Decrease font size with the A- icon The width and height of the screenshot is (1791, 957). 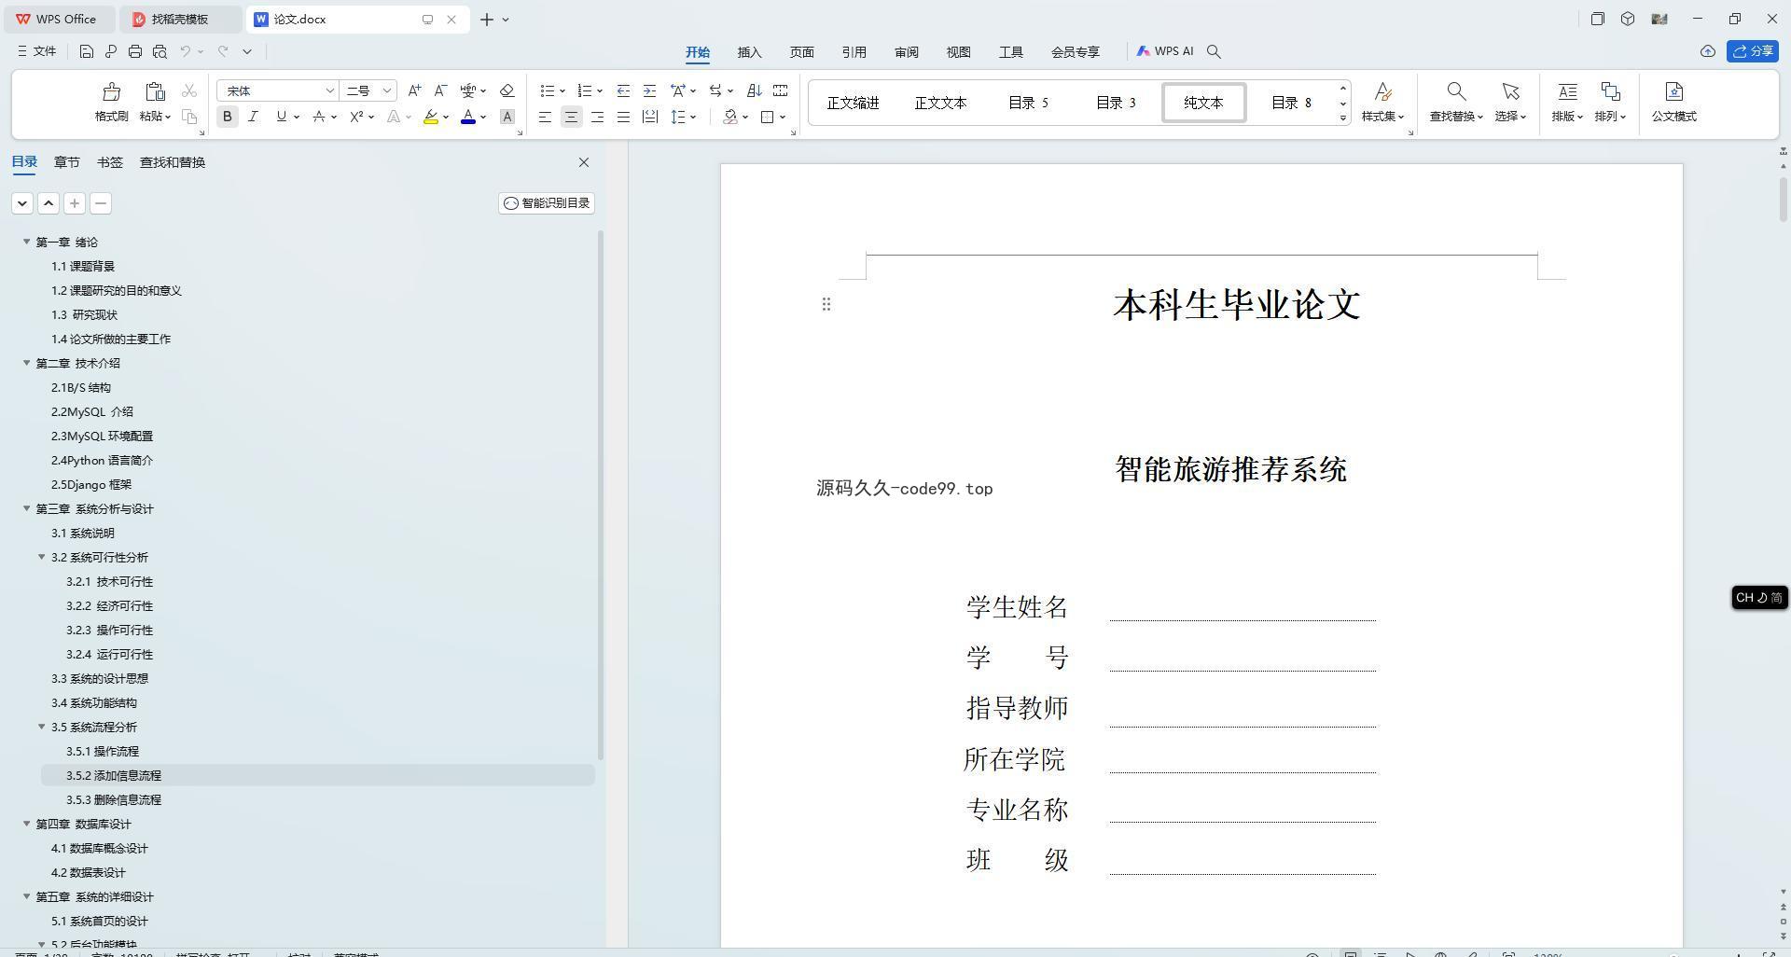coord(440,90)
